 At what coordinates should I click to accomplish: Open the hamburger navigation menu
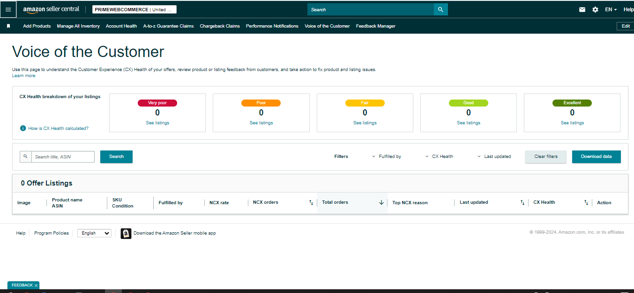[x=8, y=9]
